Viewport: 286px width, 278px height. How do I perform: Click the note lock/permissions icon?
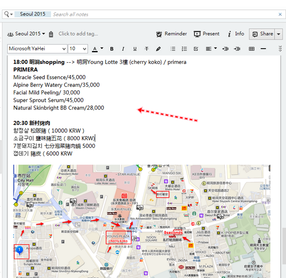click(51, 34)
